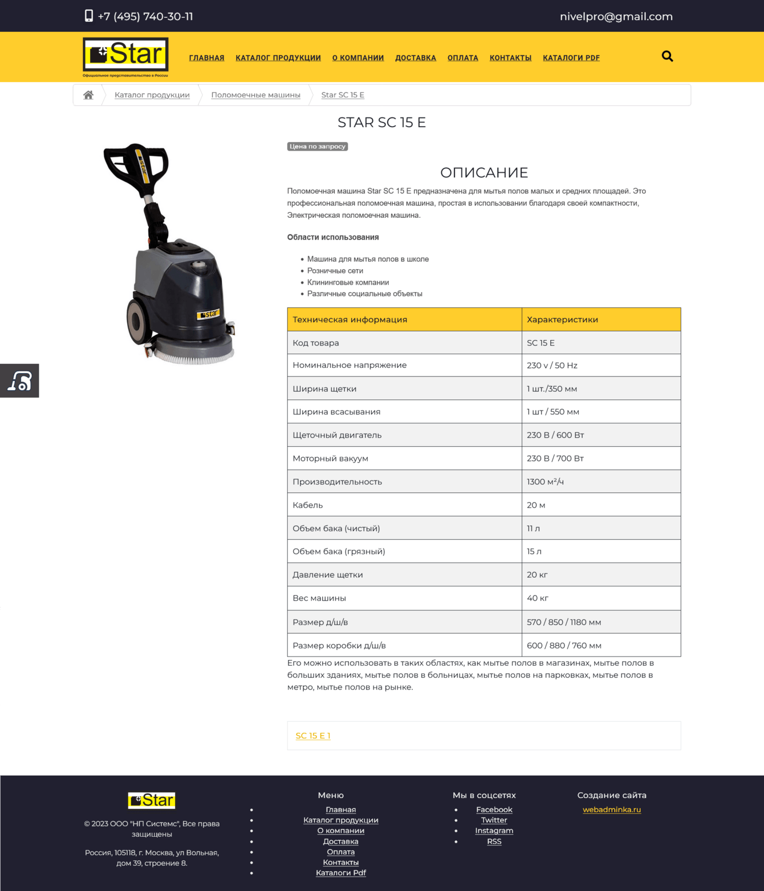Click the Розничные сети list item
This screenshot has height=891, width=764.
335,271
